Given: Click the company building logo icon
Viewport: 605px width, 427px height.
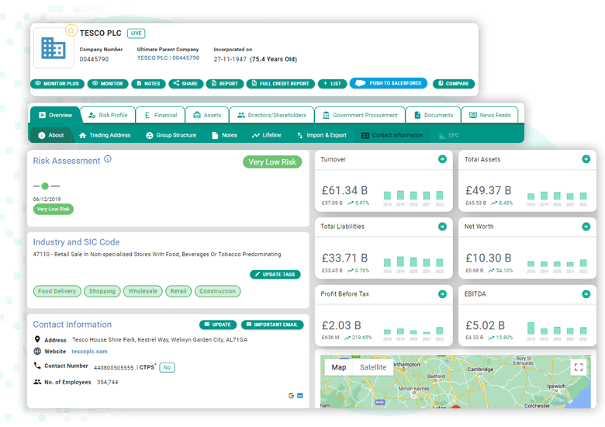Looking at the screenshot, I should [x=54, y=48].
